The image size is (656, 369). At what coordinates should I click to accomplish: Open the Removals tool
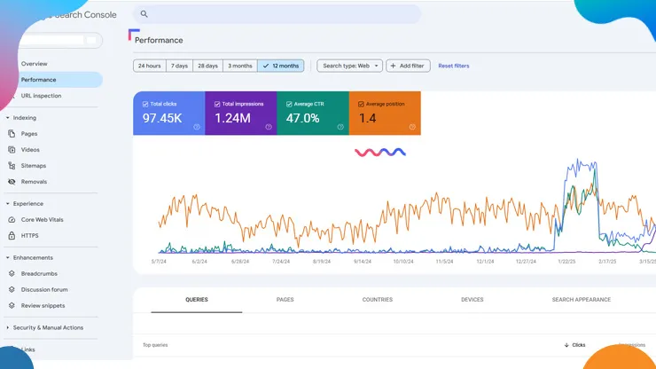coord(34,182)
